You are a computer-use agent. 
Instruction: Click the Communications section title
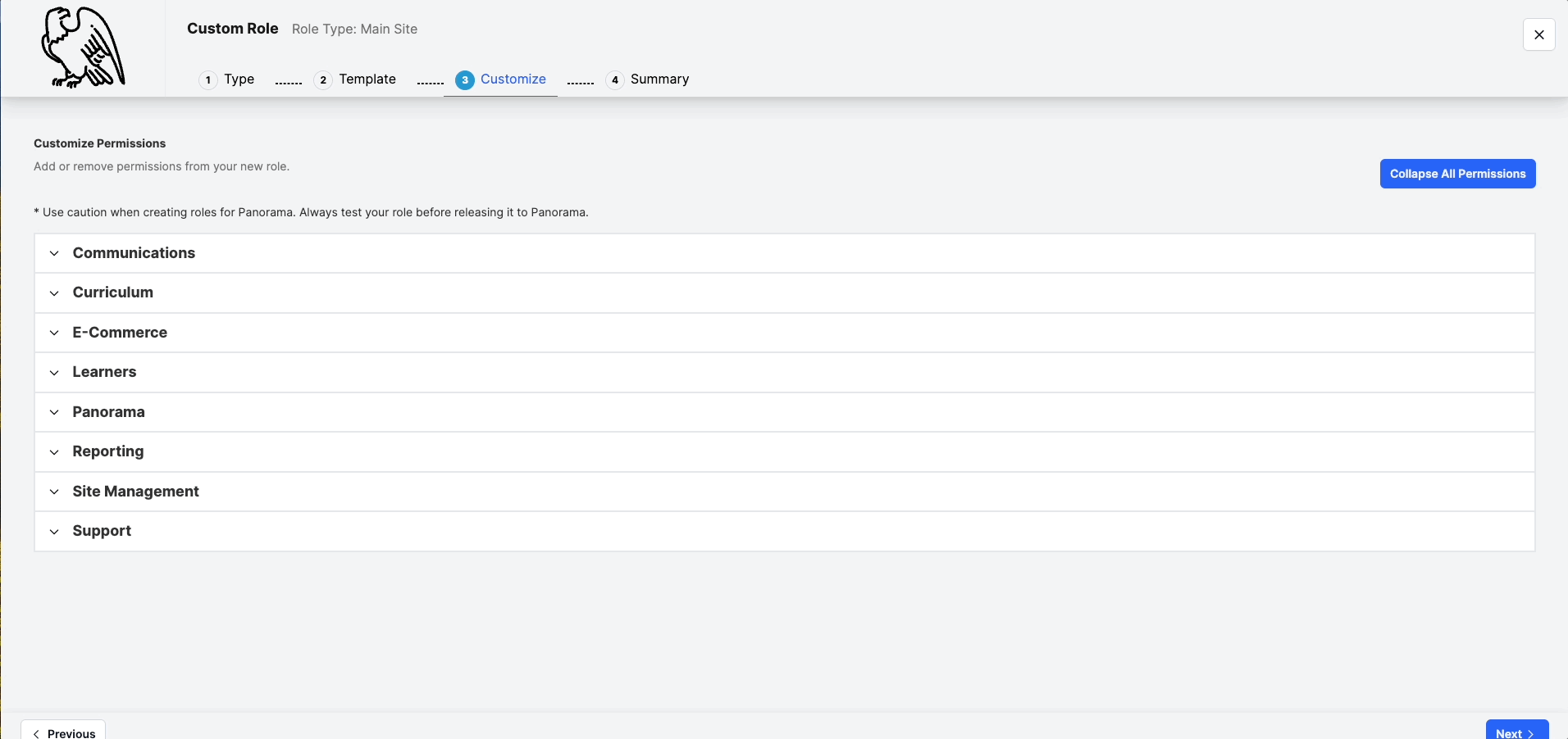134,253
